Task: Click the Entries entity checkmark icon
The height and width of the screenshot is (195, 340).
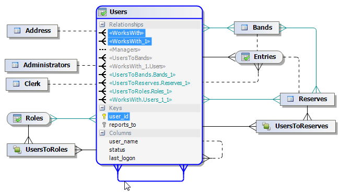Action: coord(245,57)
